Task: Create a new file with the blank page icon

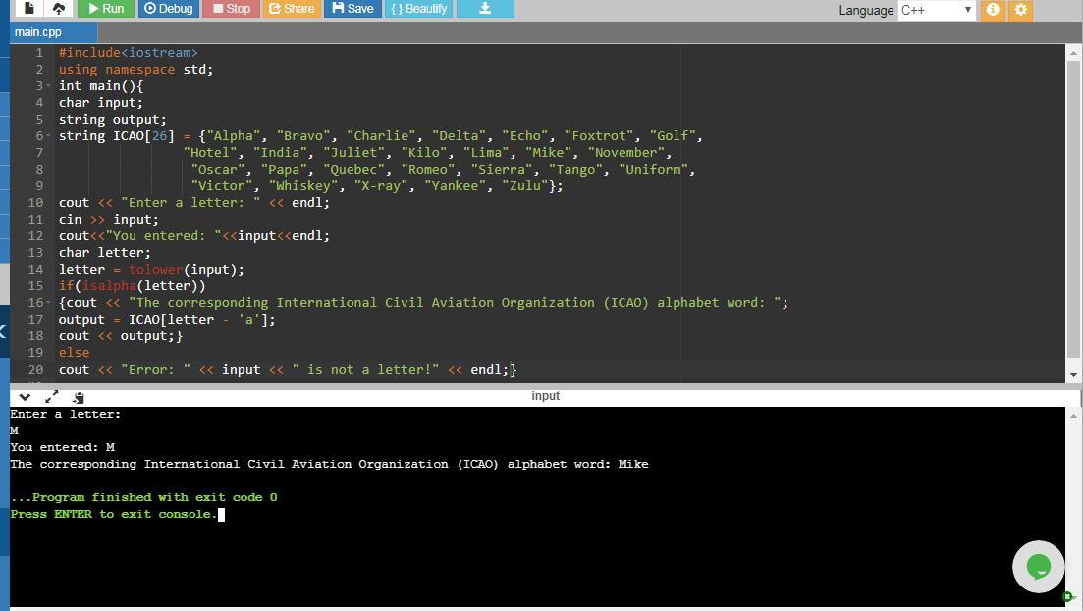Action: (x=28, y=8)
